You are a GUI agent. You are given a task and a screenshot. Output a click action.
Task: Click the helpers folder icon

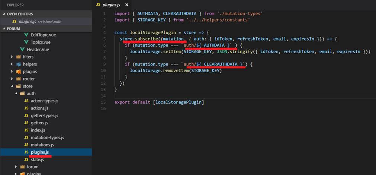pos(18,64)
